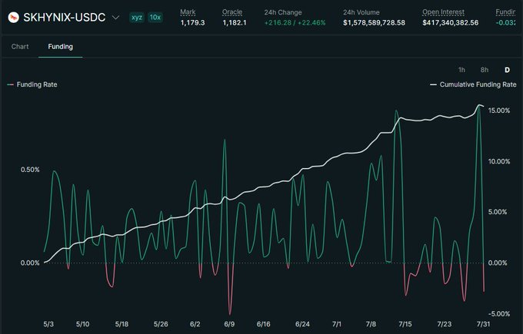Click the 5.00% right axis label
This screenshot has height=334, width=523.
tap(498, 212)
